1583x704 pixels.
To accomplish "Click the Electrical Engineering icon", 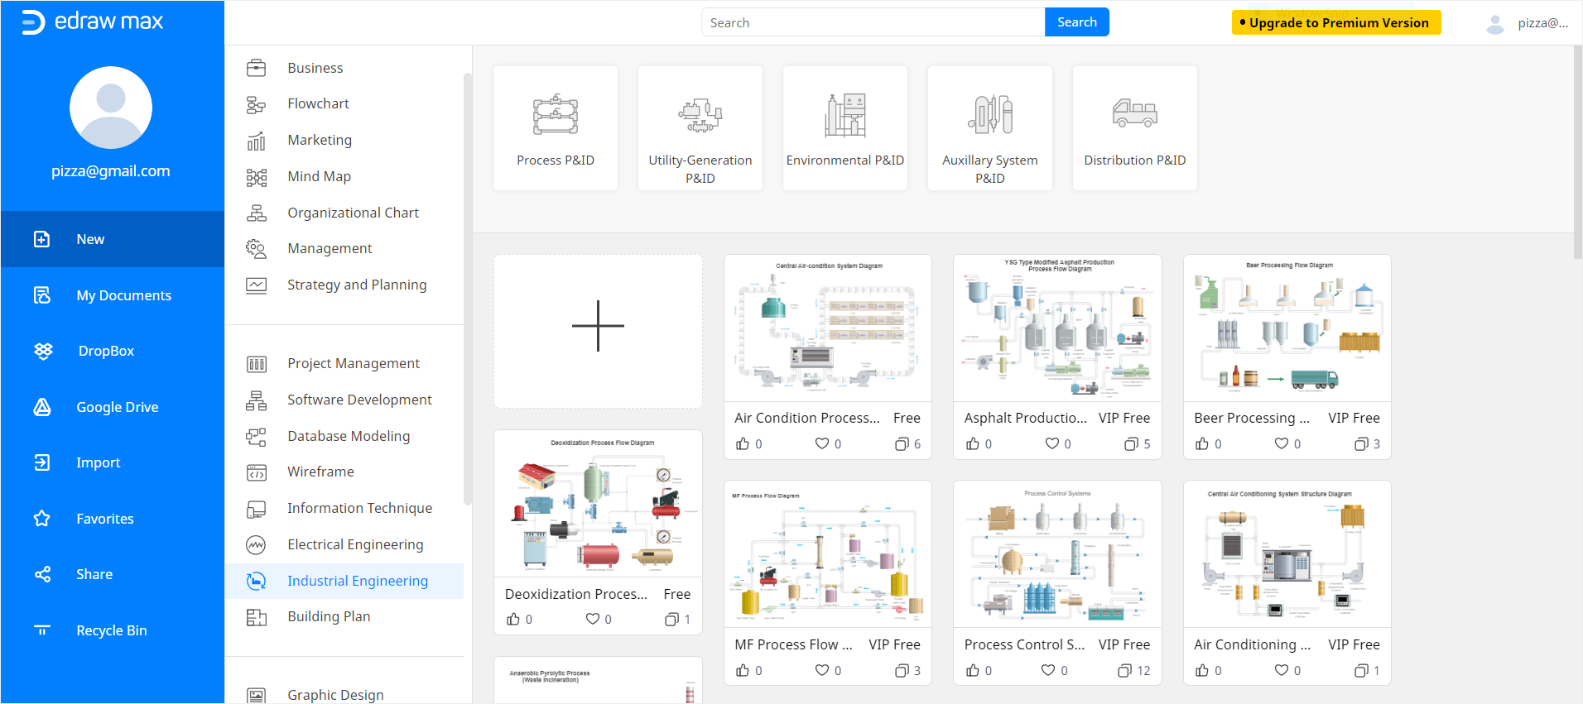I will (257, 545).
